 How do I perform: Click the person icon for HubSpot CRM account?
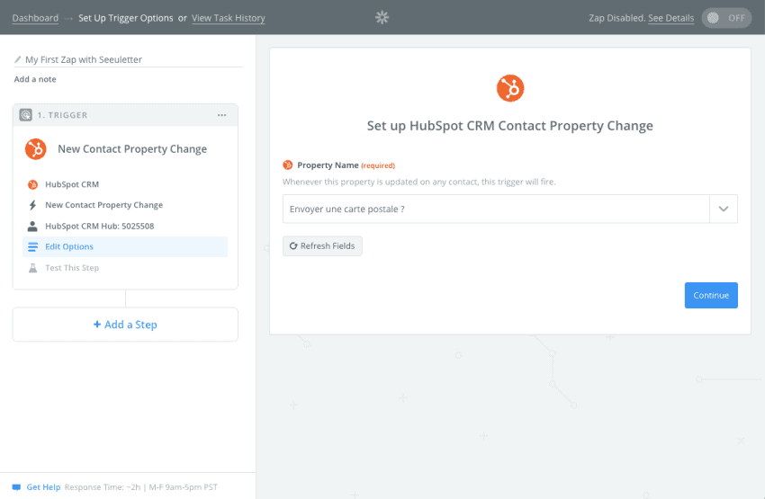[x=32, y=226]
